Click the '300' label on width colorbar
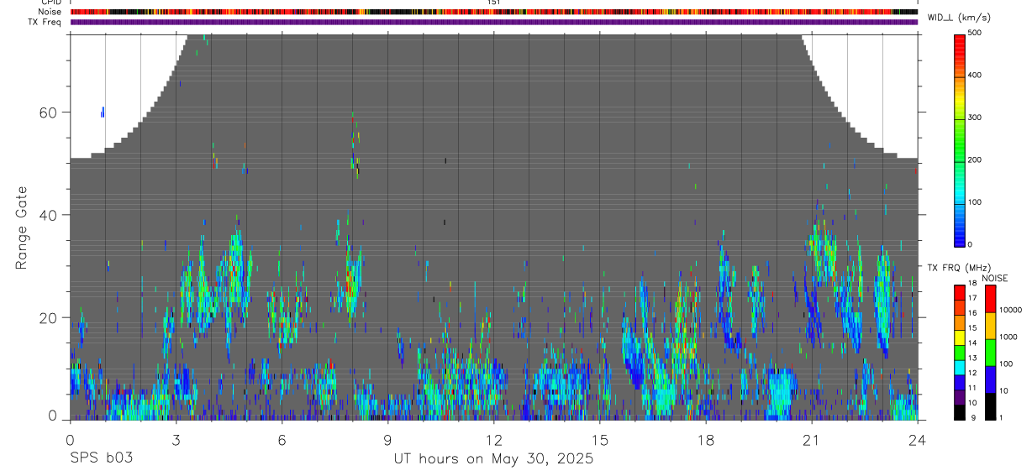Image resolution: width=1032 pixels, height=476 pixels. [x=975, y=118]
